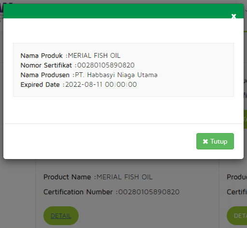Click the Nama Produsen label
This screenshot has width=247, height=228.
(x=45, y=75)
